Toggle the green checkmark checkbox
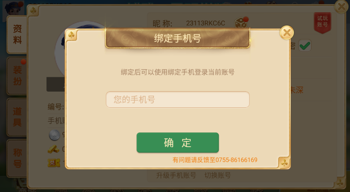Screen dimensions: 350x192 305,46
